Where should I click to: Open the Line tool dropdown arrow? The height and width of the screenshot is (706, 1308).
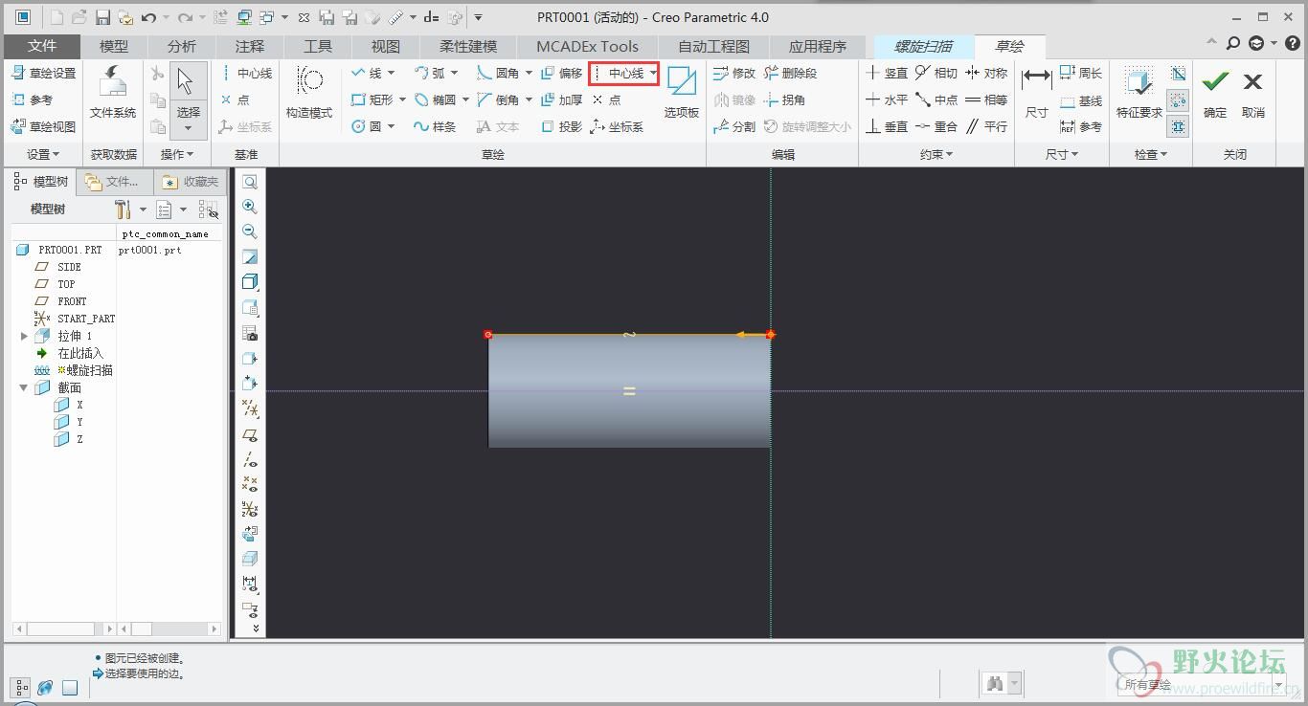pyautogui.click(x=391, y=73)
